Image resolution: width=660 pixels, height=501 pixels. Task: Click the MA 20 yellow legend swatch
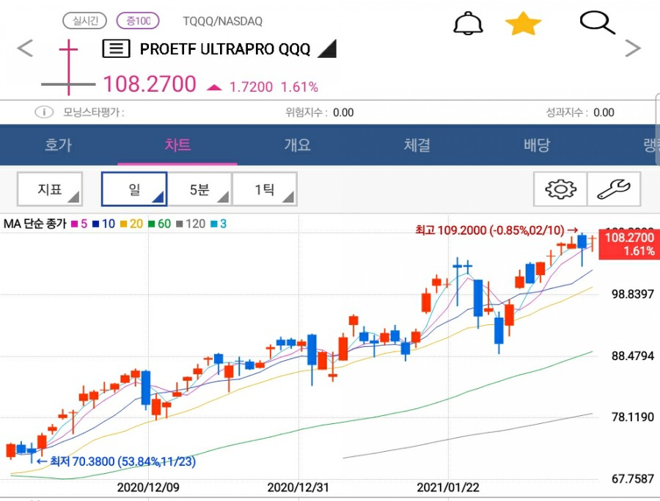[124, 224]
